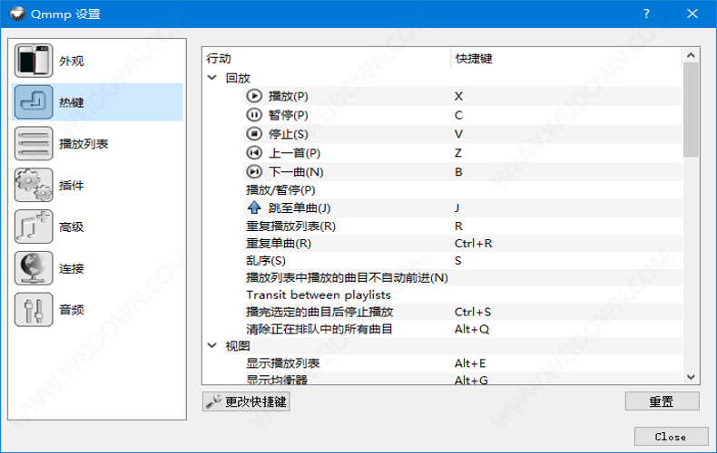Select the 下一曲(N) row text
This screenshot has width=717, height=453.
(296, 172)
